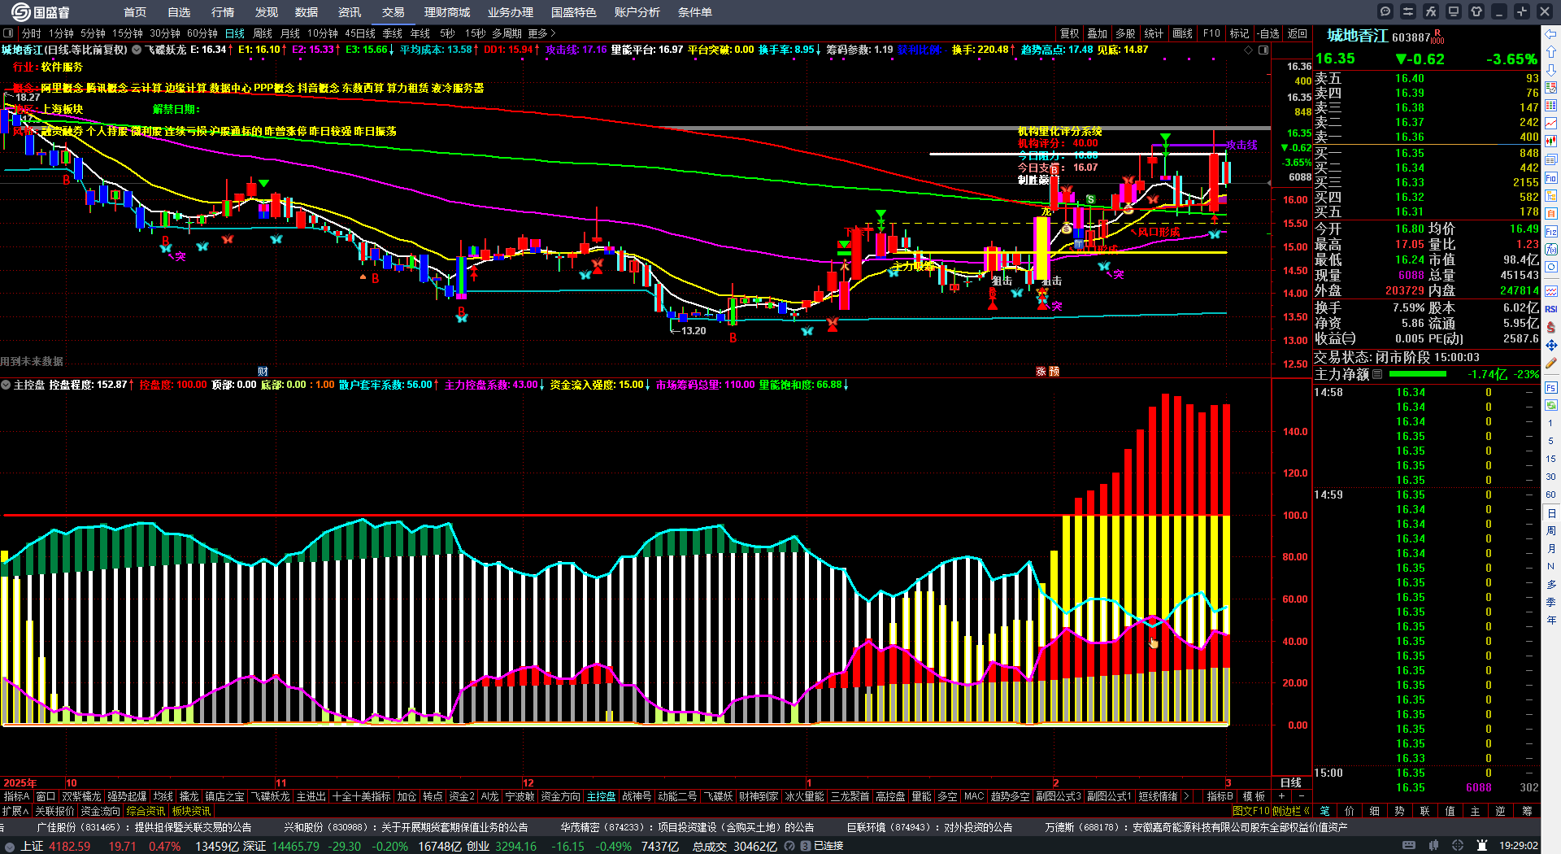Open the 模板 template menu
This screenshot has width=1561, height=854.
coord(1254,796)
